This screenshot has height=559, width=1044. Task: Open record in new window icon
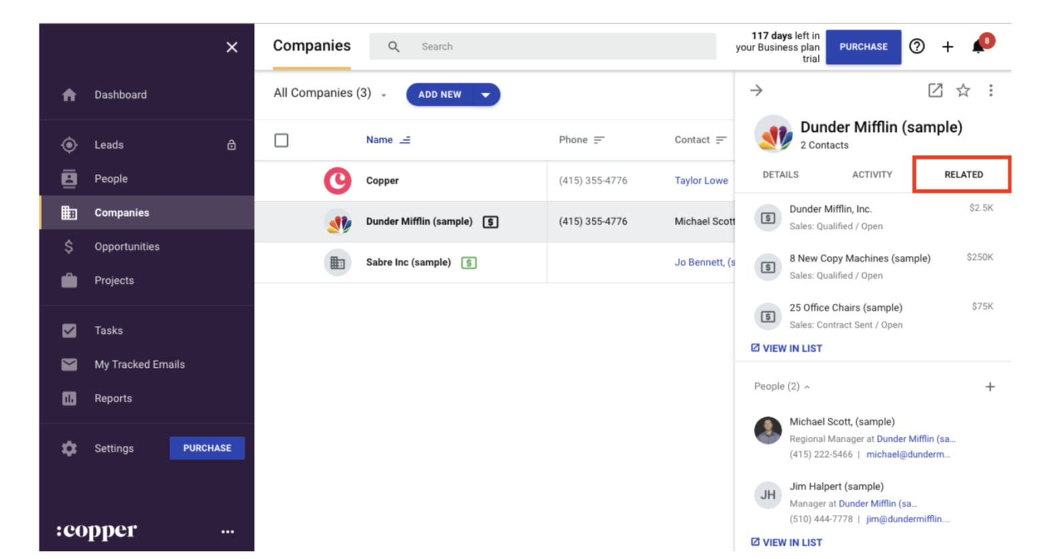tap(935, 90)
